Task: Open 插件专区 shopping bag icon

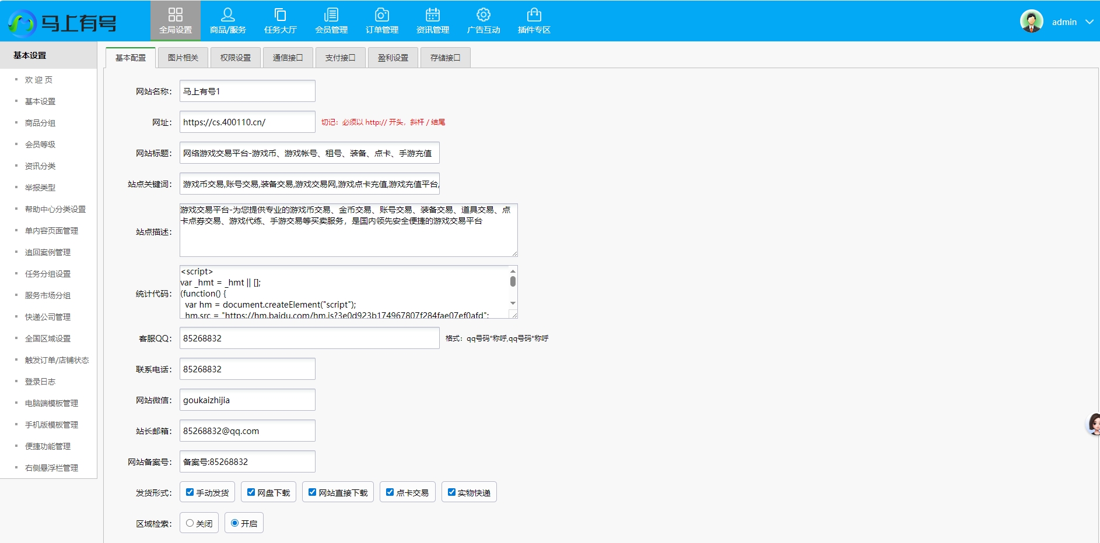Action: 534,15
